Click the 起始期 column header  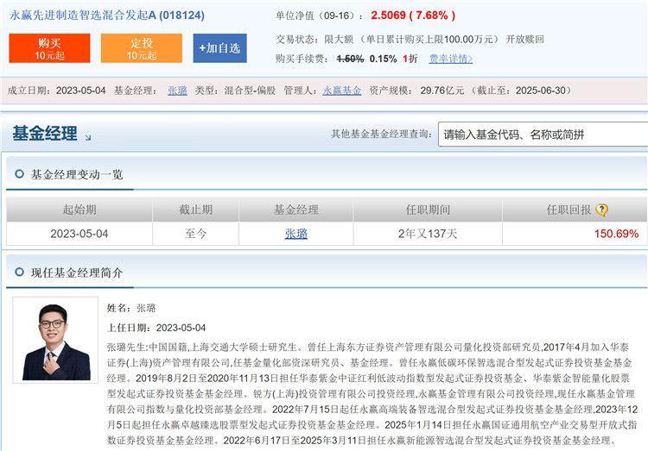[79, 210]
